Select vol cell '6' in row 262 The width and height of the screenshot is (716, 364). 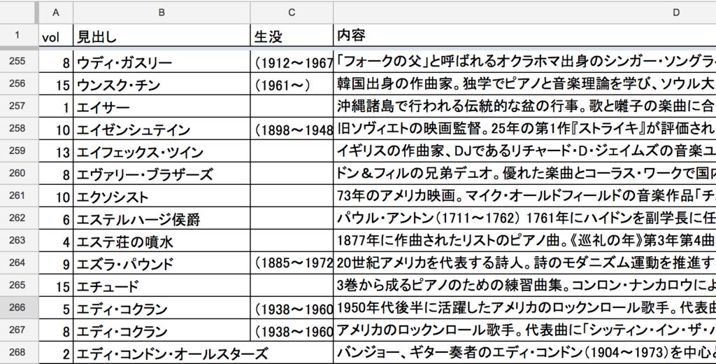point(56,218)
